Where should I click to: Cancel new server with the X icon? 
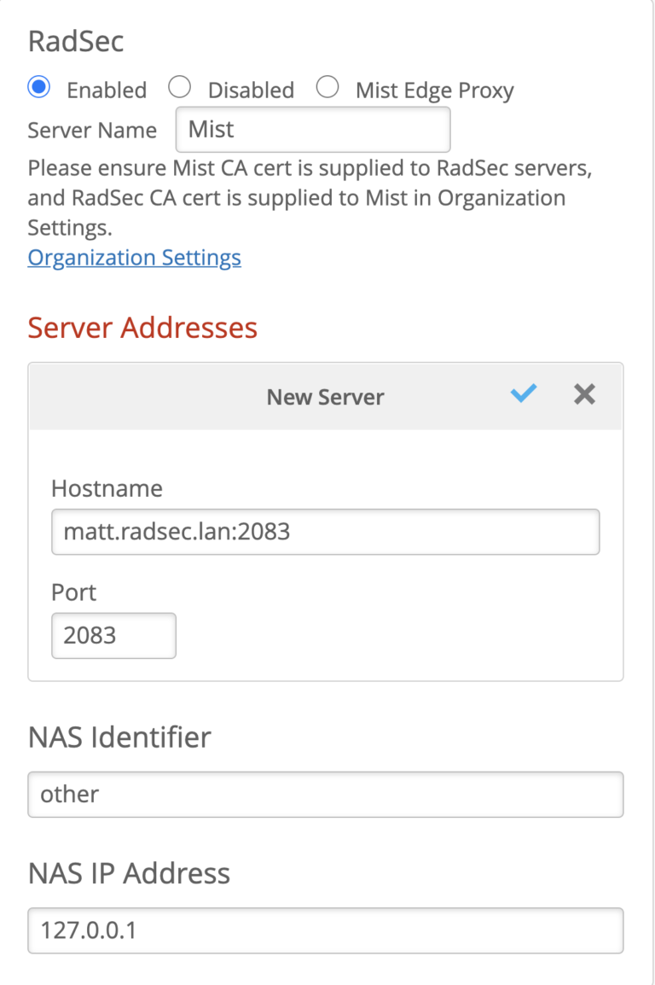click(584, 393)
